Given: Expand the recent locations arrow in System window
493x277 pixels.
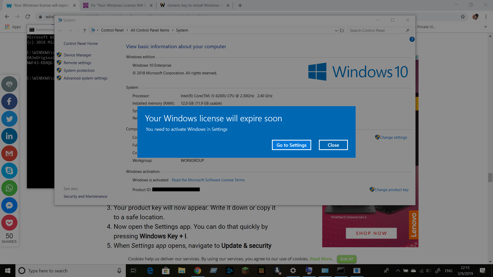Looking at the screenshot, I should click(78, 30).
